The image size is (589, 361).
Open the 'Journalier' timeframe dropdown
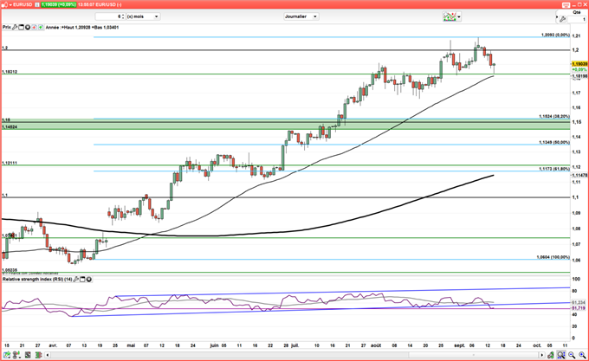click(x=301, y=16)
